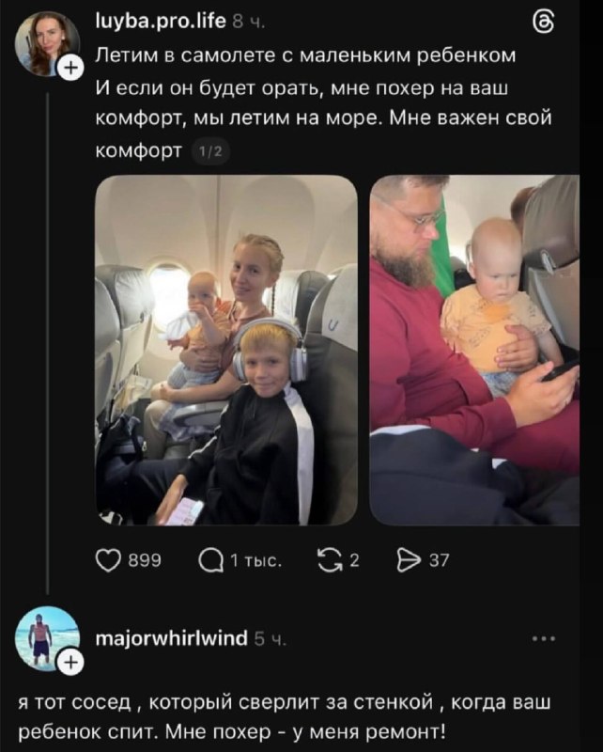Open majorwhirlwind username link
This screenshot has width=603, height=752.
(x=172, y=640)
